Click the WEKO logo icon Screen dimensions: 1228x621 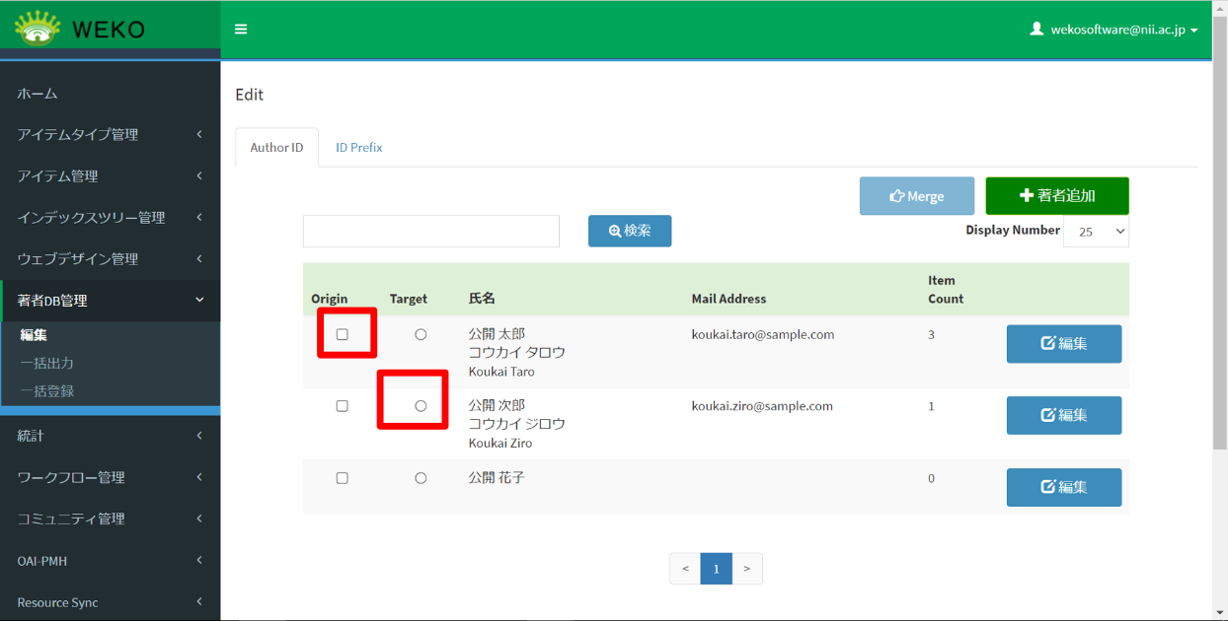38,29
